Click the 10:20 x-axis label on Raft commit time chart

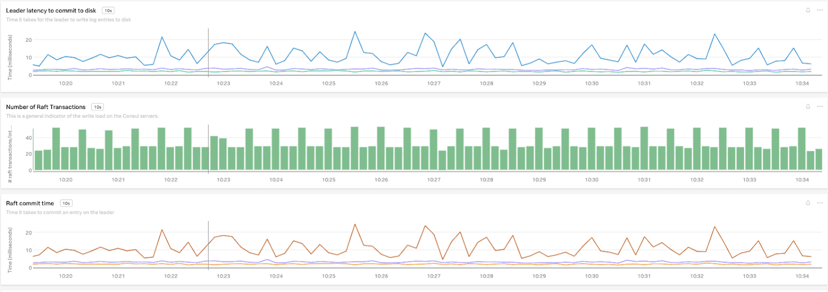(66, 276)
